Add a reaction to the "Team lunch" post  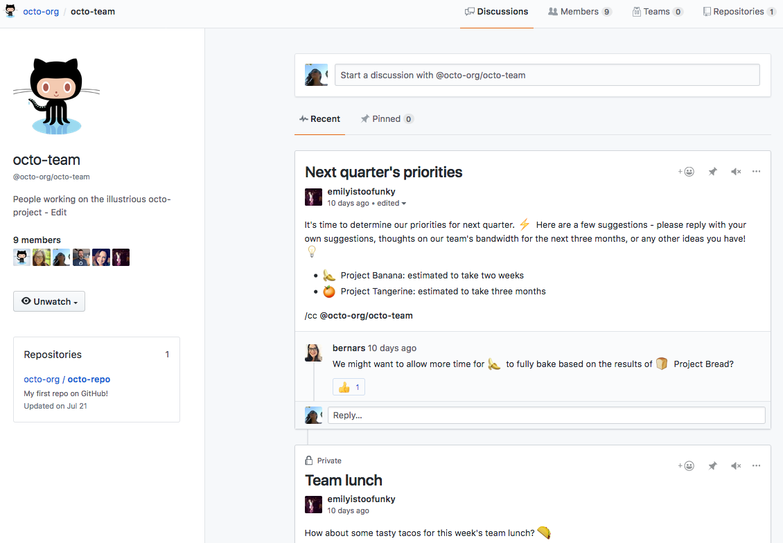[686, 465]
